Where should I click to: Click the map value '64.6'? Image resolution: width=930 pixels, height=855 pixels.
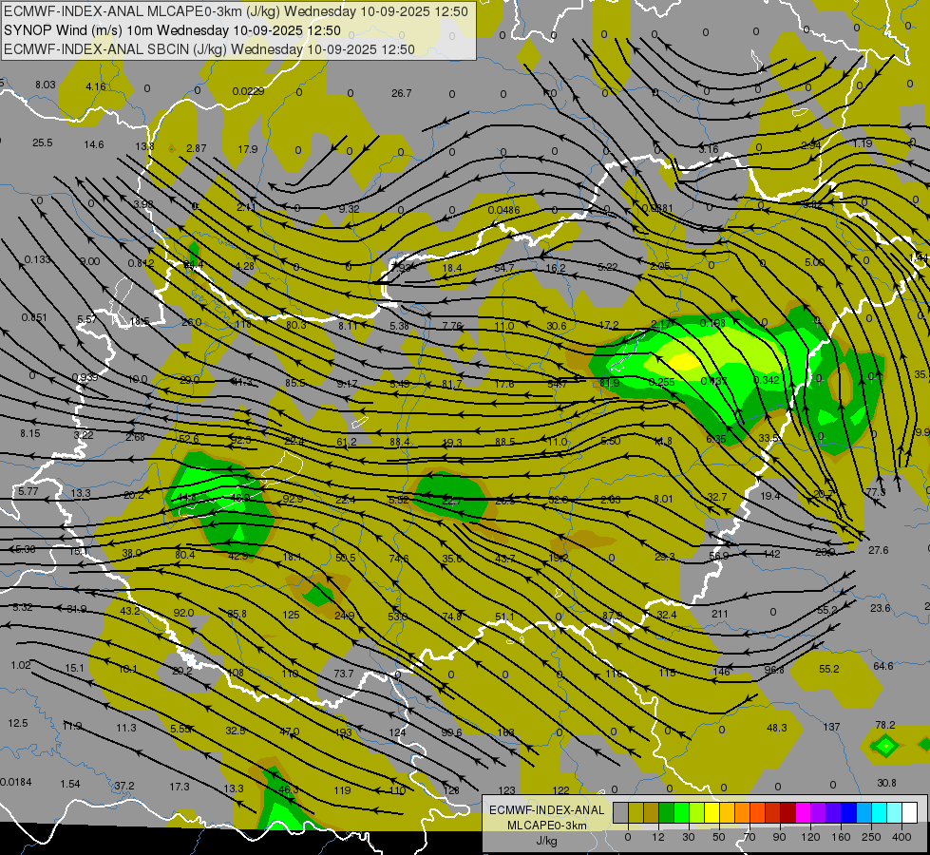(x=883, y=666)
